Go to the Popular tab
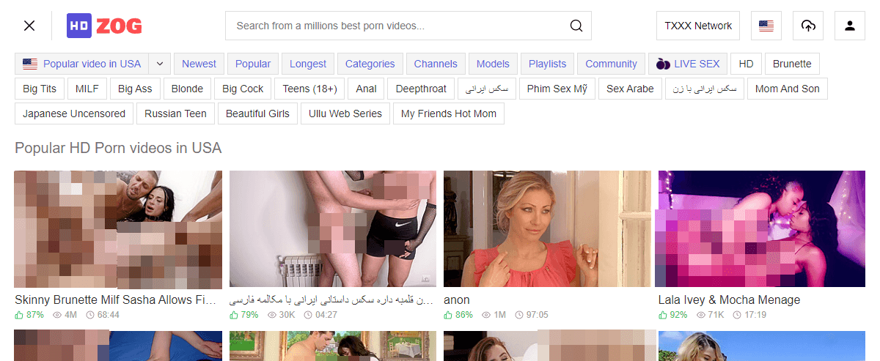The image size is (880, 361). 253,64
